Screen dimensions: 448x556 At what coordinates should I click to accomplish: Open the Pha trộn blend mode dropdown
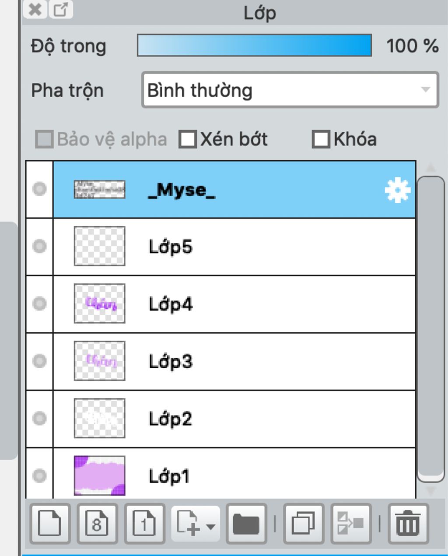point(290,90)
